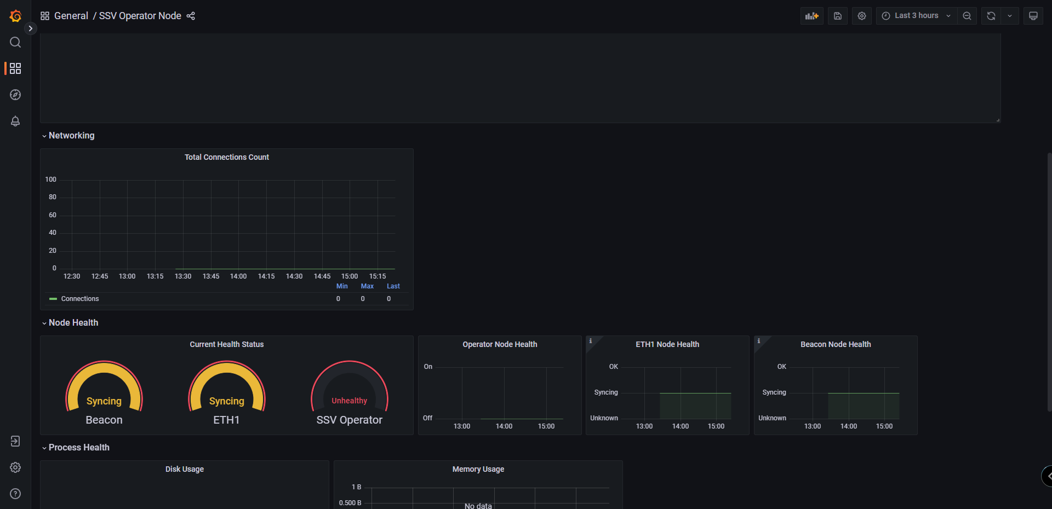Screen dimensions: 1052x509
Task: Open the search dashboards icon
Action: pos(15,42)
